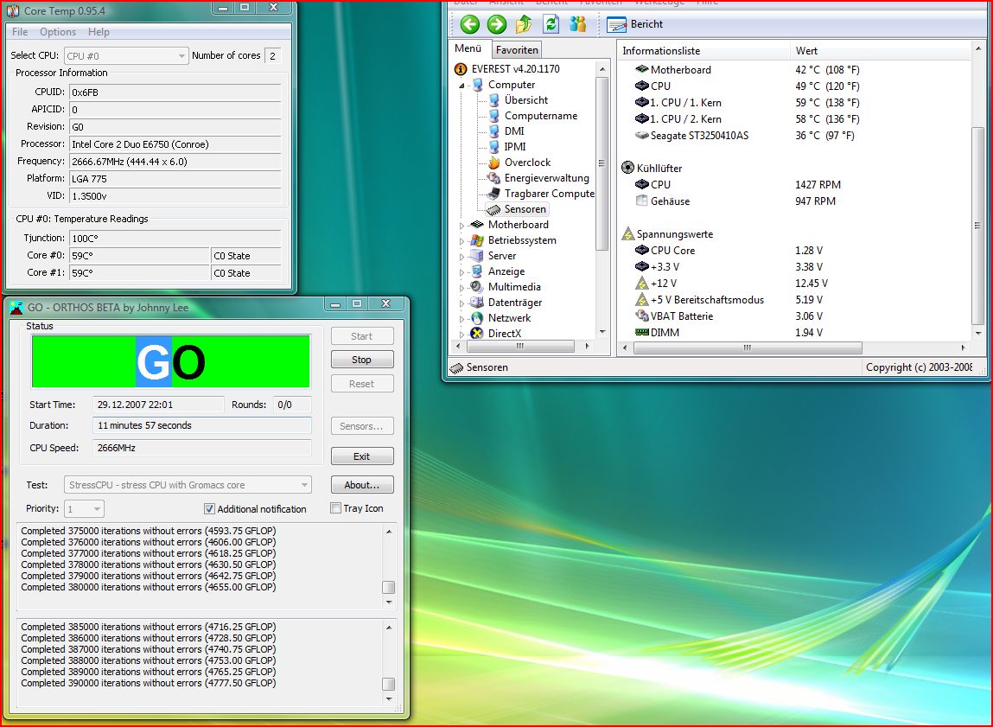Image resolution: width=993 pixels, height=727 pixels.
Task: Expand the Server tree node
Action: (461, 257)
